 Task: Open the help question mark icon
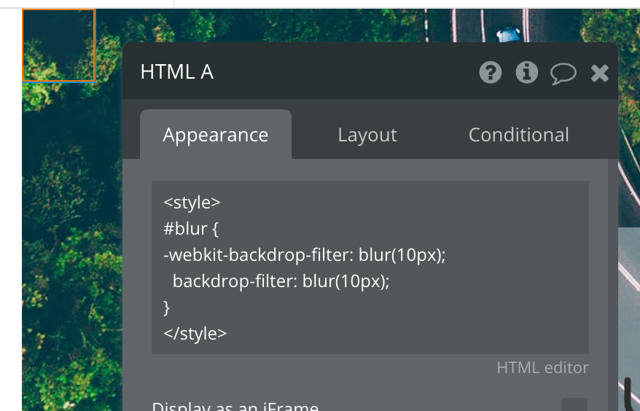coord(490,73)
